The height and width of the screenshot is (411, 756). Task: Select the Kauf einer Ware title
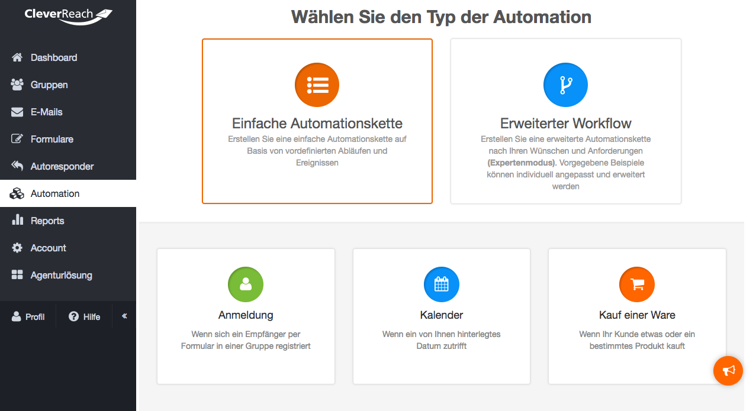(637, 315)
